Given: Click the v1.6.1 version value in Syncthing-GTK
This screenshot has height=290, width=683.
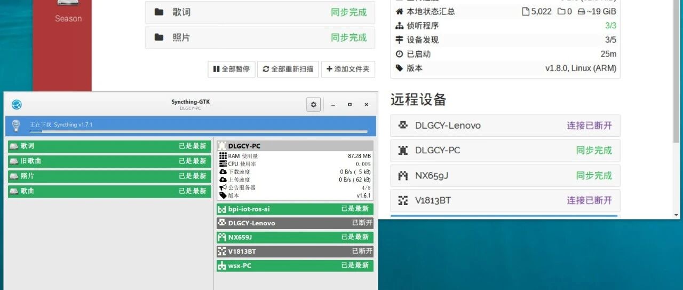Looking at the screenshot, I should pos(364,195).
